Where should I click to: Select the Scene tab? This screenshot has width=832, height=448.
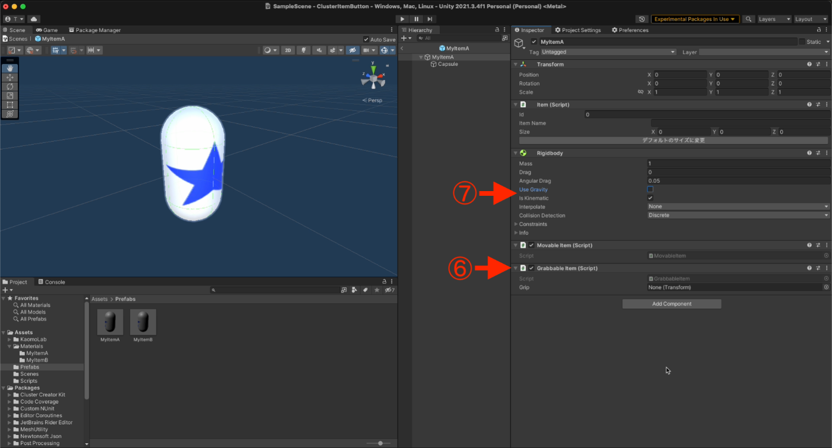(14, 30)
